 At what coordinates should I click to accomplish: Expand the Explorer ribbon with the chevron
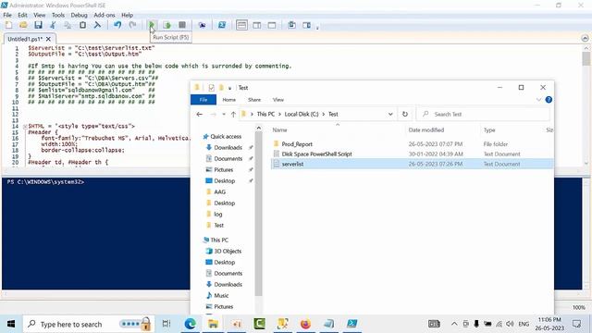click(538, 100)
